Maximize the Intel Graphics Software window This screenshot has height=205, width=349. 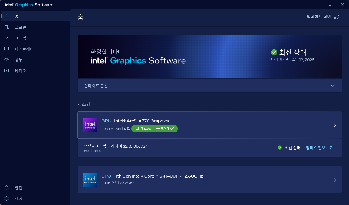[x=330, y=4]
